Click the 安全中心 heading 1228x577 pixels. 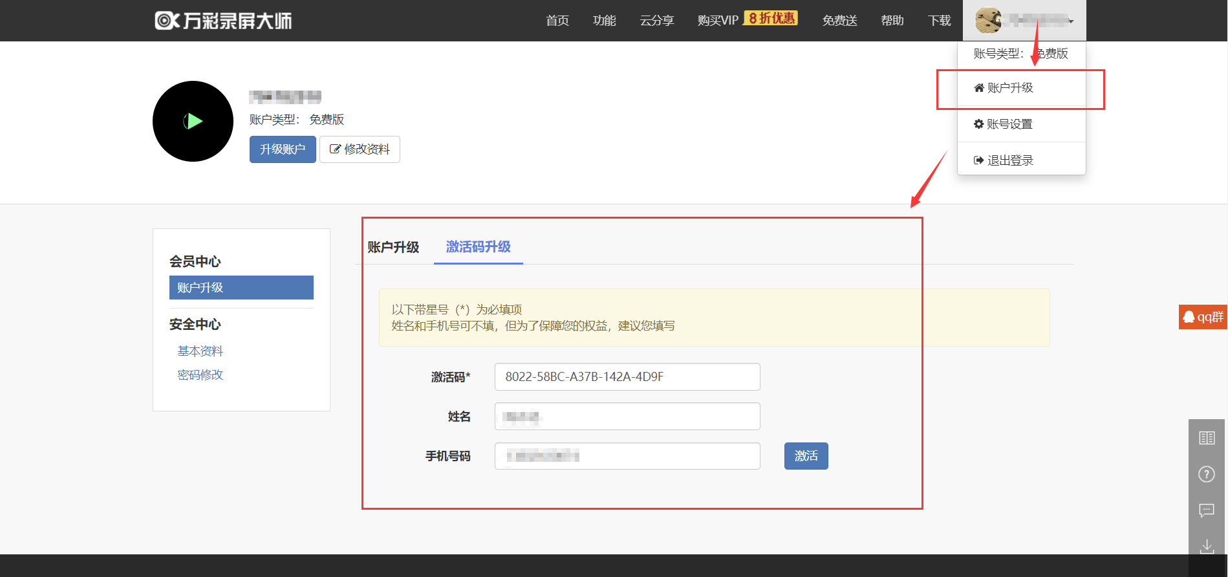[195, 324]
